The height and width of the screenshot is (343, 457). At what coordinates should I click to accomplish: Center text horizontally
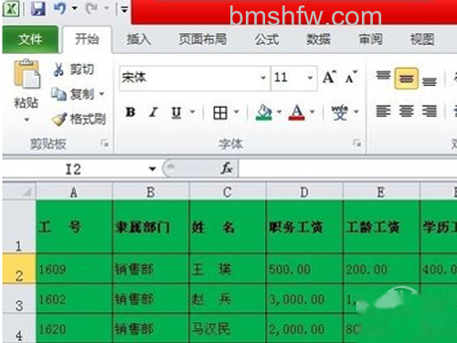click(x=406, y=111)
